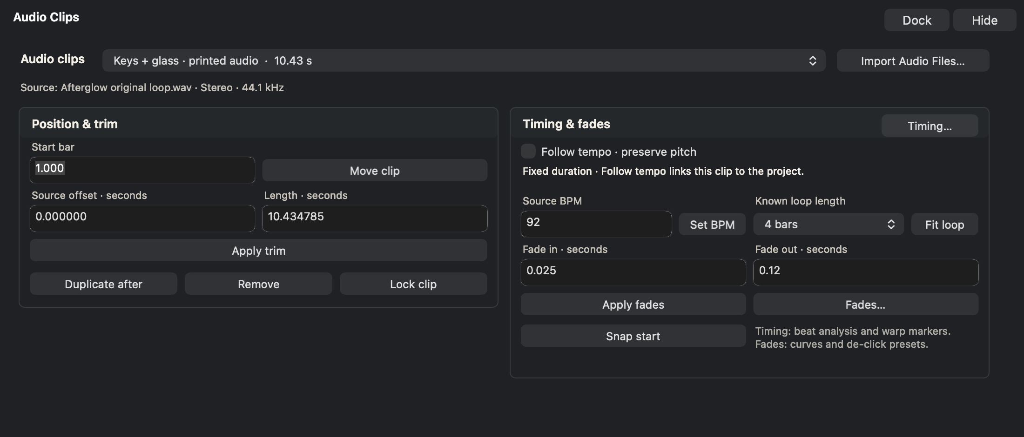
Task: Click the Source offset seconds field
Action: 142,218
